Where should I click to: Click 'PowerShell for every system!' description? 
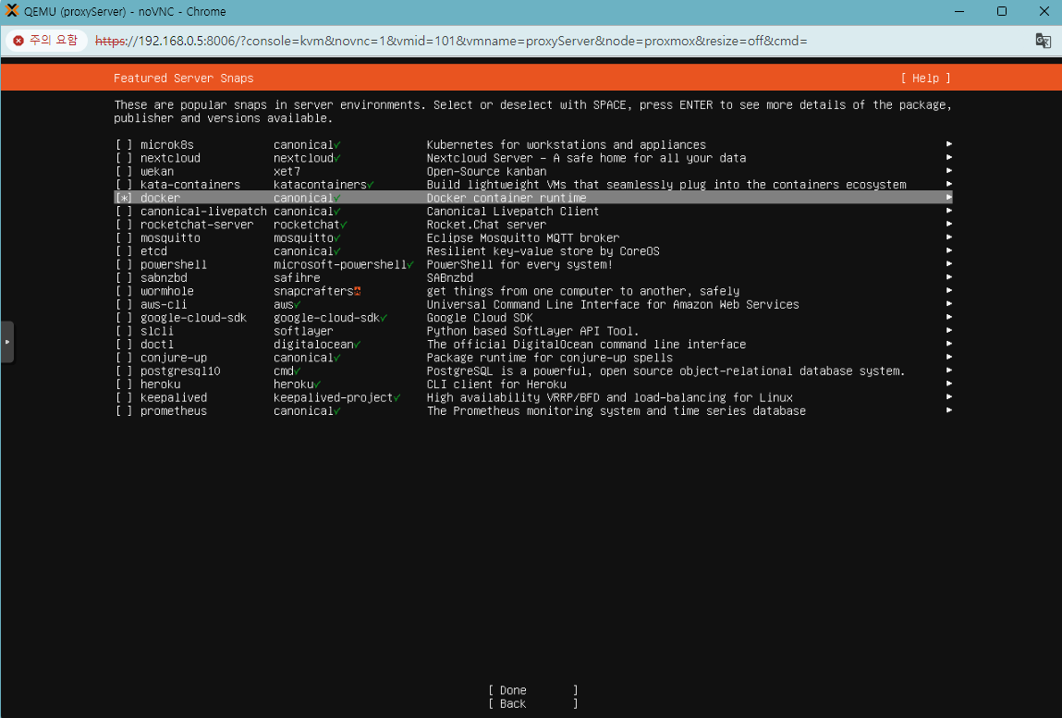pyautogui.click(x=519, y=265)
